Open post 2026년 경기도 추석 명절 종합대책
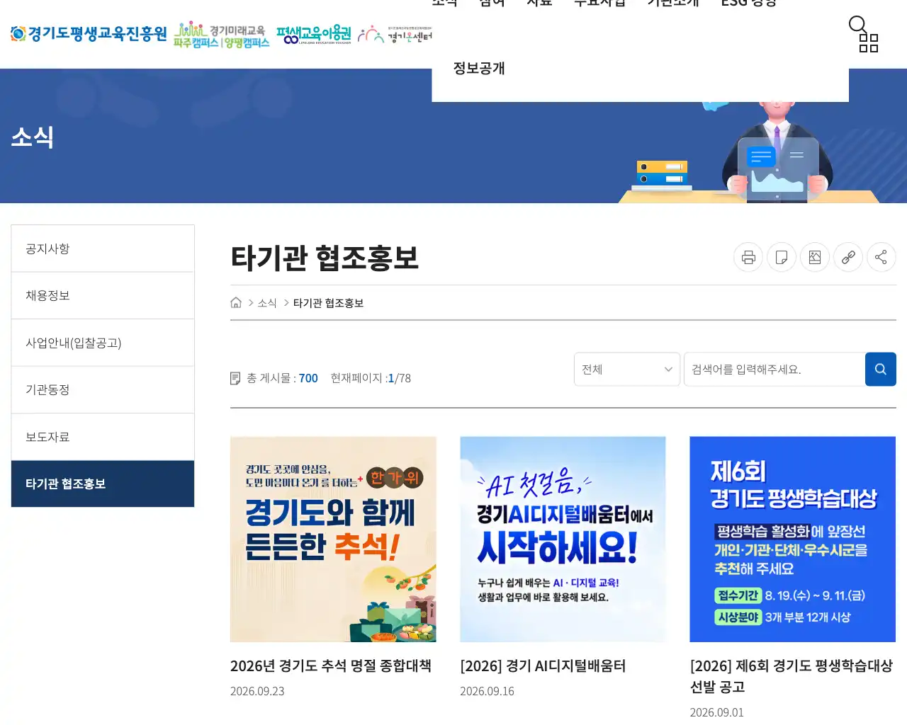The height and width of the screenshot is (725, 907). (x=331, y=666)
